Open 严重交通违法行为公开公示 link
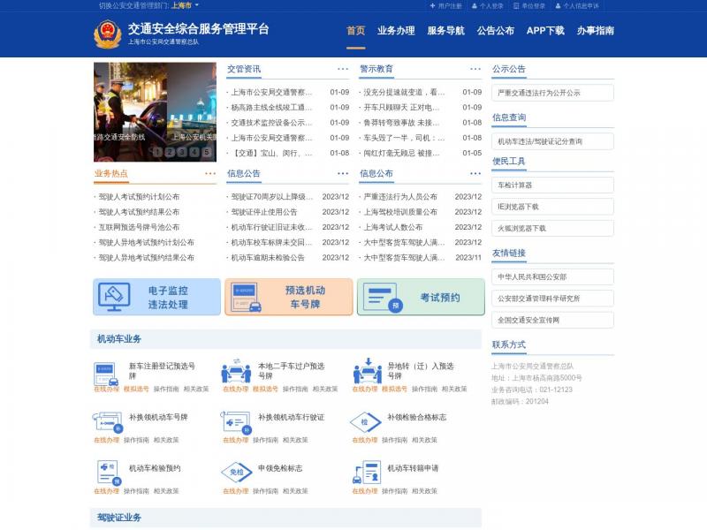707x530 pixels. pyautogui.click(x=553, y=93)
